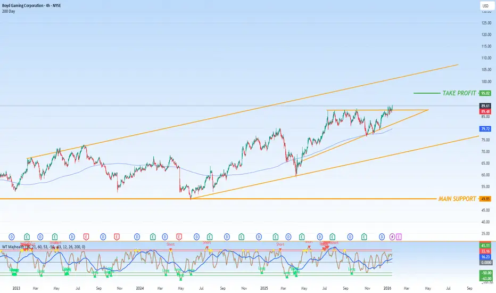The image size is (496, 293).
Task: Click the red April 2024 earnings marker
Action: tap(179, 237)
